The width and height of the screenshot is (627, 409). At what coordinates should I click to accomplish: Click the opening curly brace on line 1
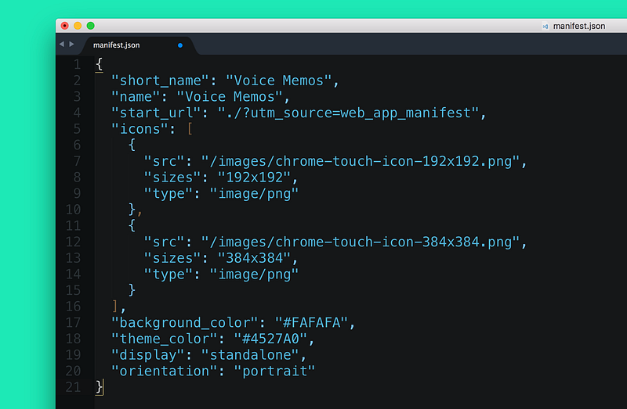click(100, 64)
